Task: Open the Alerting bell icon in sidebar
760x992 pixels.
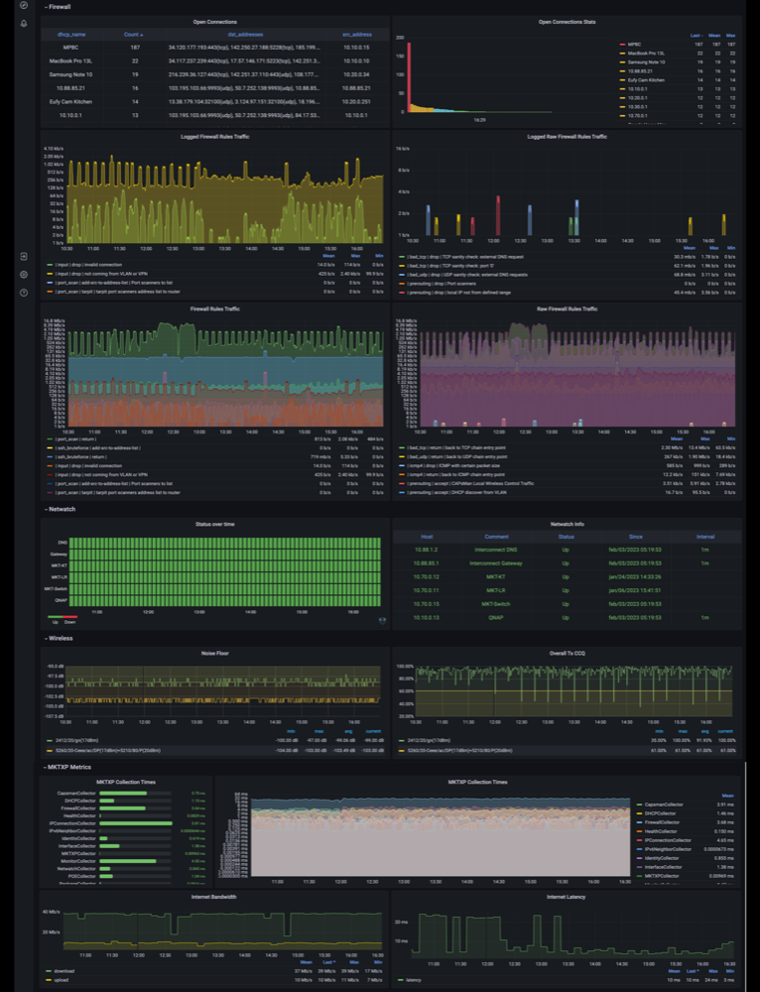Action: [24, 24]
